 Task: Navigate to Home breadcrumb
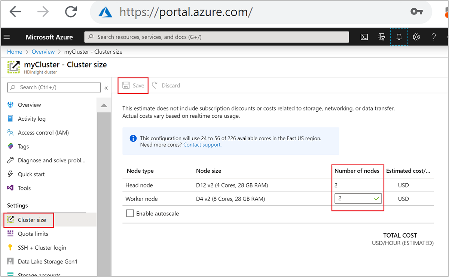[15, 51]
